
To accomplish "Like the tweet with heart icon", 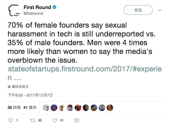I will point(55,120).
